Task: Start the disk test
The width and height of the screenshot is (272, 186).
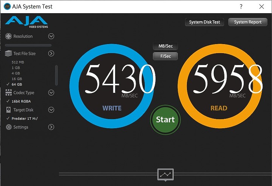Action: [x=165, y=120]
